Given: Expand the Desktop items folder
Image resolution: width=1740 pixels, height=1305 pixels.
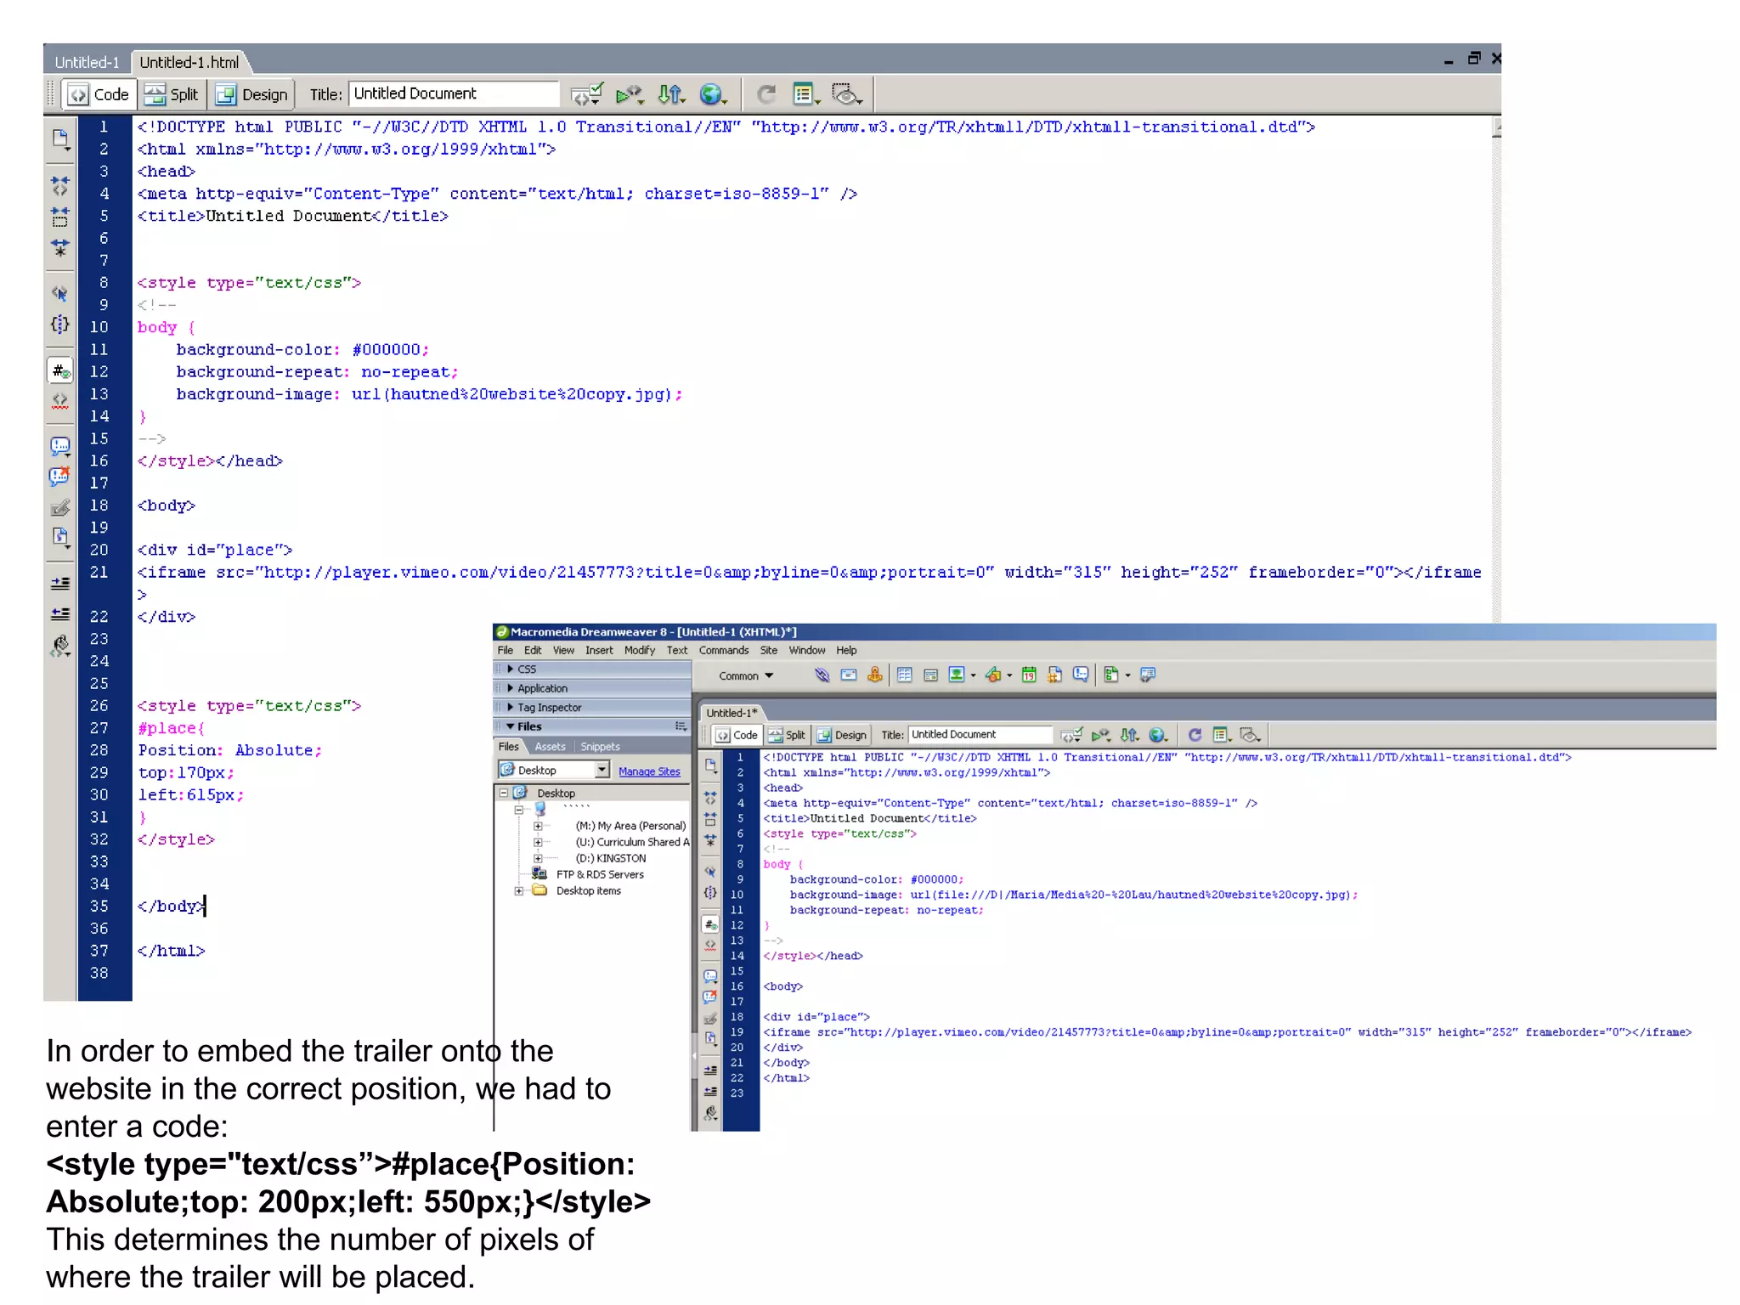Looking at the screenshot, I should pos(518,890).
